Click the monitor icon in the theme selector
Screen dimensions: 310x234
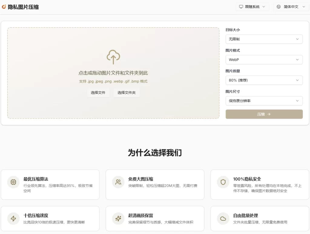tap(241, 7)
